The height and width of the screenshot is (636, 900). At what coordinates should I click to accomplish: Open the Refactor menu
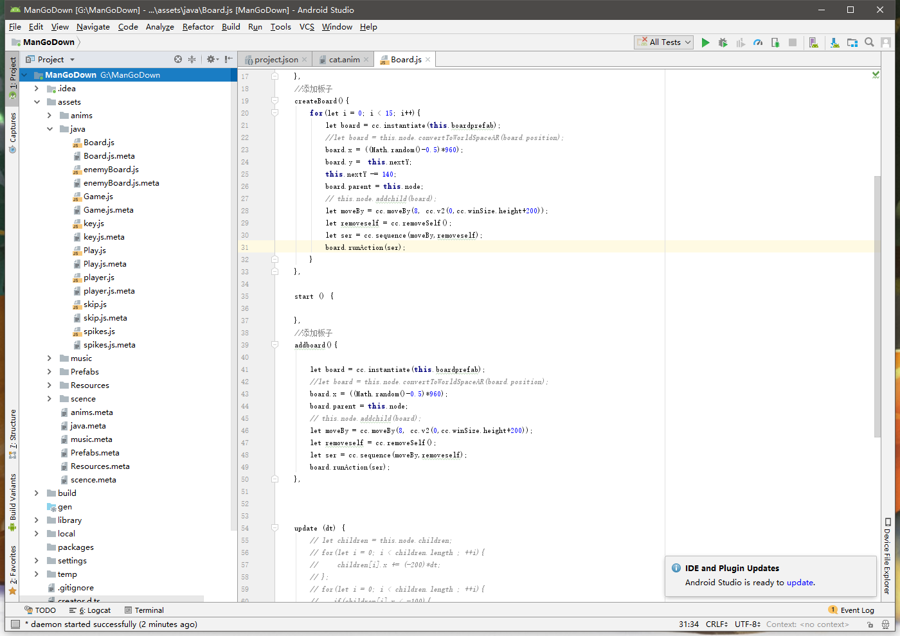coord(198,27)
